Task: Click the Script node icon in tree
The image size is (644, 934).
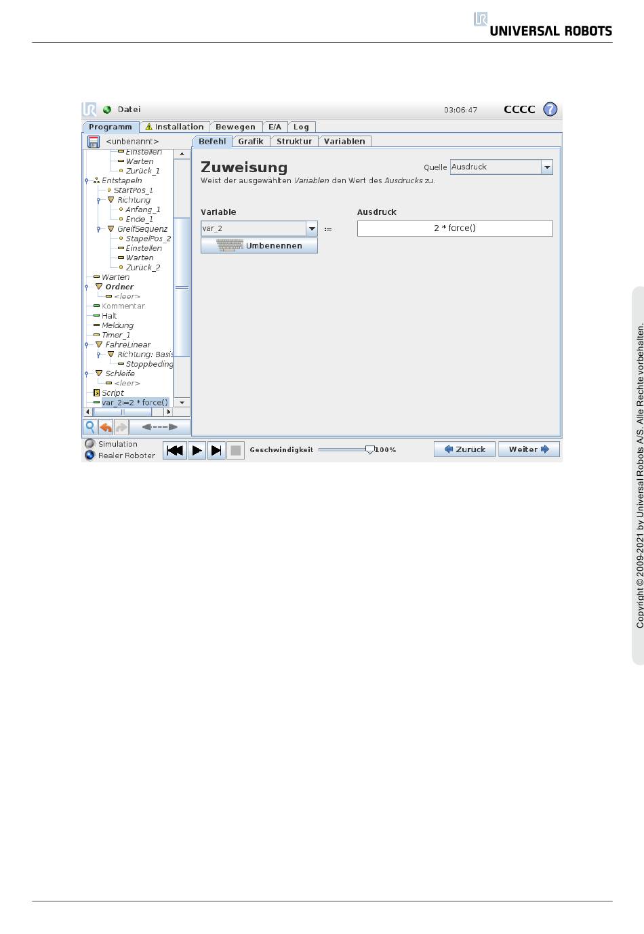Action: click(x=96, y=393)
